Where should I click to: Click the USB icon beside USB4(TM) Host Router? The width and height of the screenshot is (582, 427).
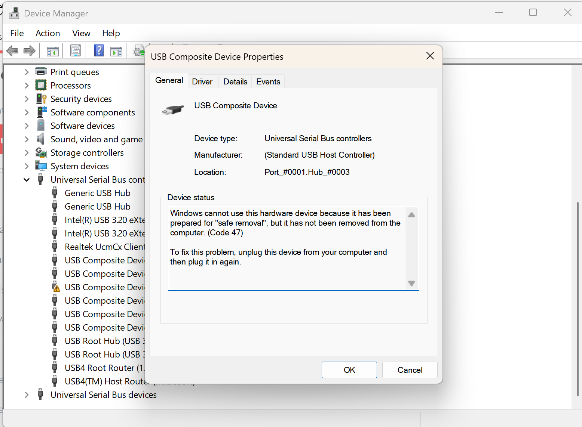(55, 381)
